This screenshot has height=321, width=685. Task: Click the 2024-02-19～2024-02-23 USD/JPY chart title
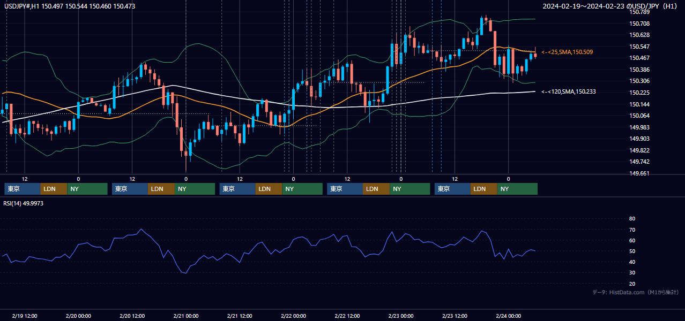(x=610, y=6)
